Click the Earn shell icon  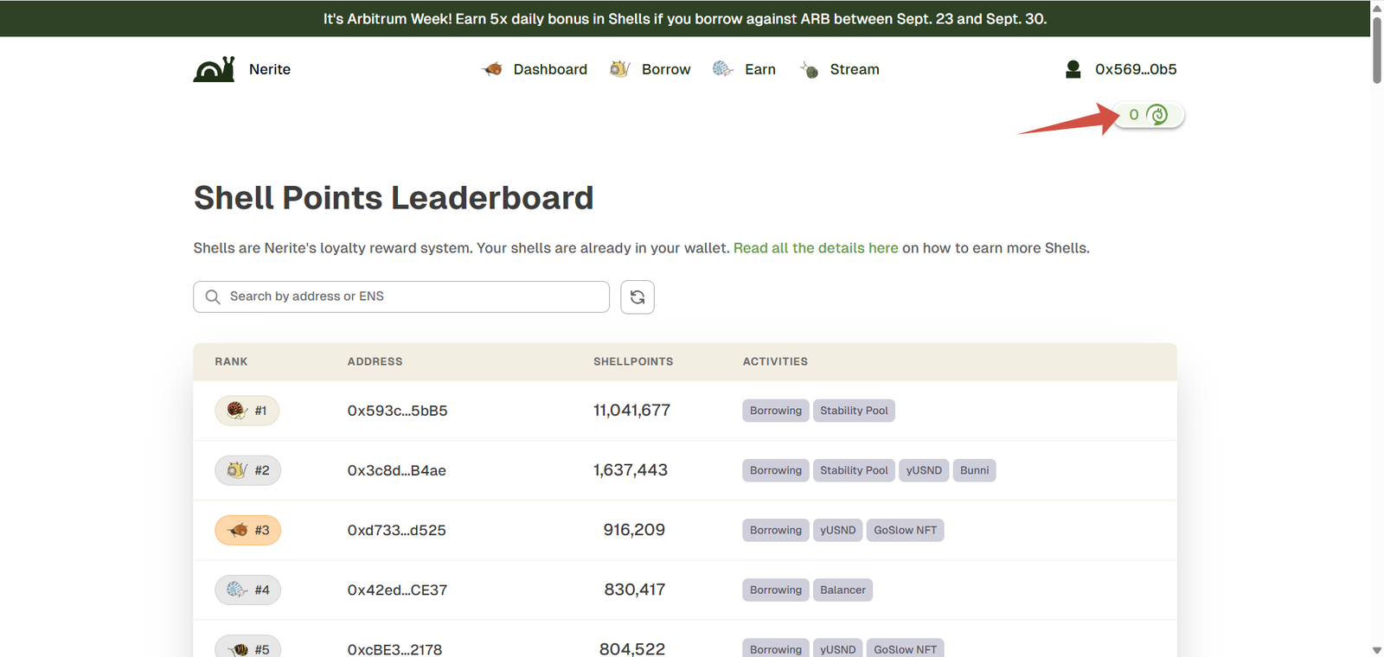pyautogui.click(x=722, y=69)
